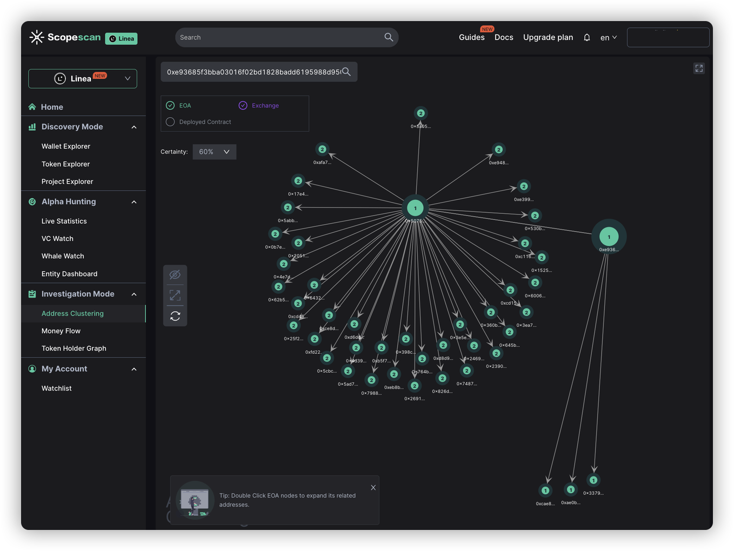The width and height of the screenshot is (734, 551).
Task: Close the double-click tip popup
Action: point(373,488)
